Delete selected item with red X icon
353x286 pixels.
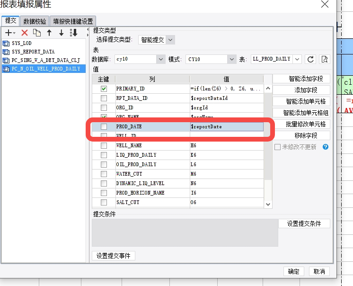click(x=25, y=33)
